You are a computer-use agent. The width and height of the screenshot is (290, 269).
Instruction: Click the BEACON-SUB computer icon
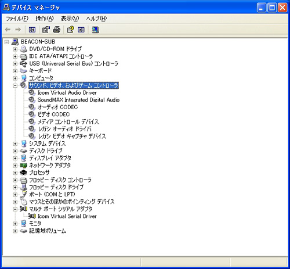(15, 41)
